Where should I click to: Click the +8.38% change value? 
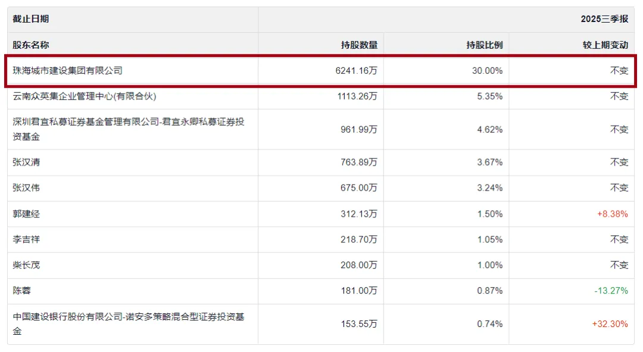(612, 214)
